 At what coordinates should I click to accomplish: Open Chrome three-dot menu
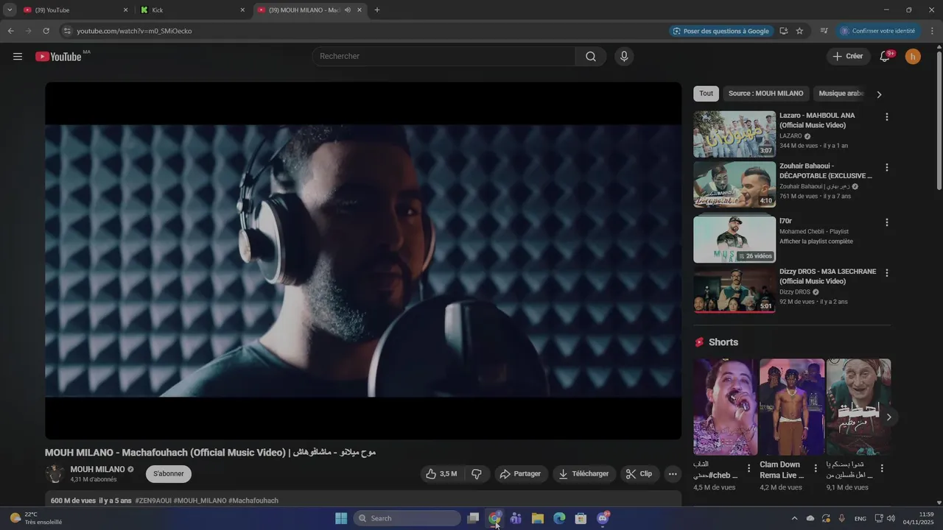coord(933,31)
